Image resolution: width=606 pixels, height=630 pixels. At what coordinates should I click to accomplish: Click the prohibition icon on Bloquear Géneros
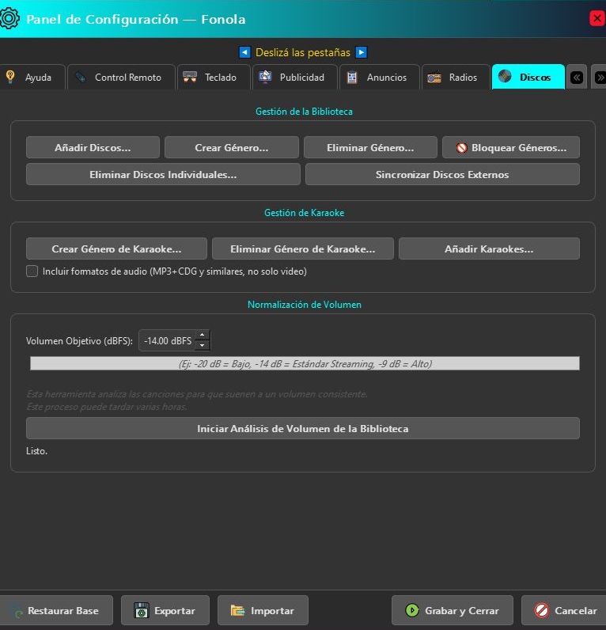(x=461, y=148)
